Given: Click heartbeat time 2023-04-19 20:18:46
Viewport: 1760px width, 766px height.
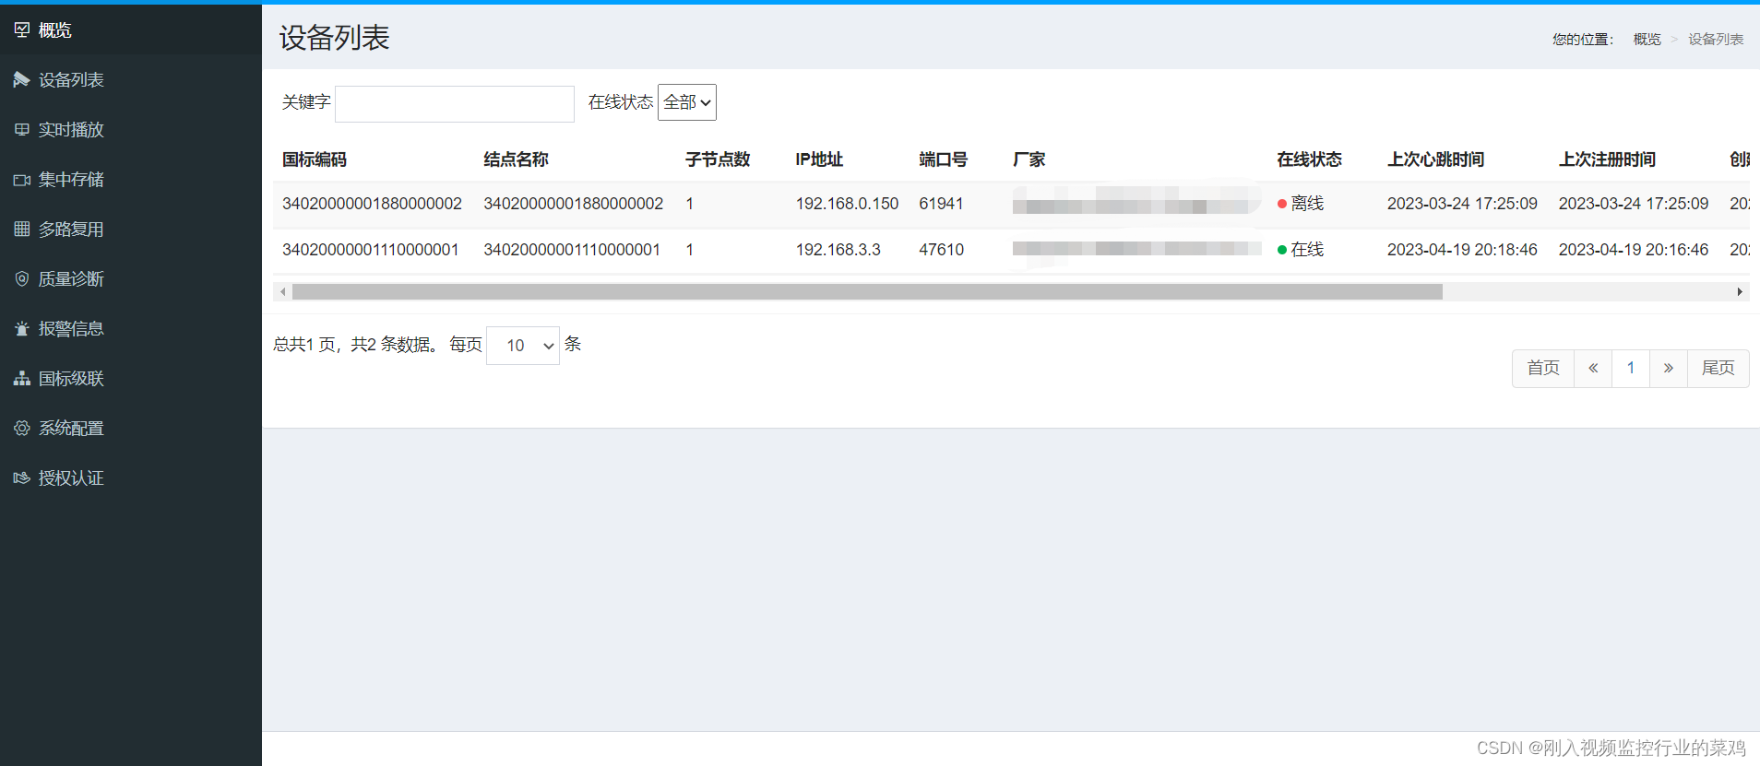Looking at the screenshot, I should pyautogui.click(x=1462, y=250).
